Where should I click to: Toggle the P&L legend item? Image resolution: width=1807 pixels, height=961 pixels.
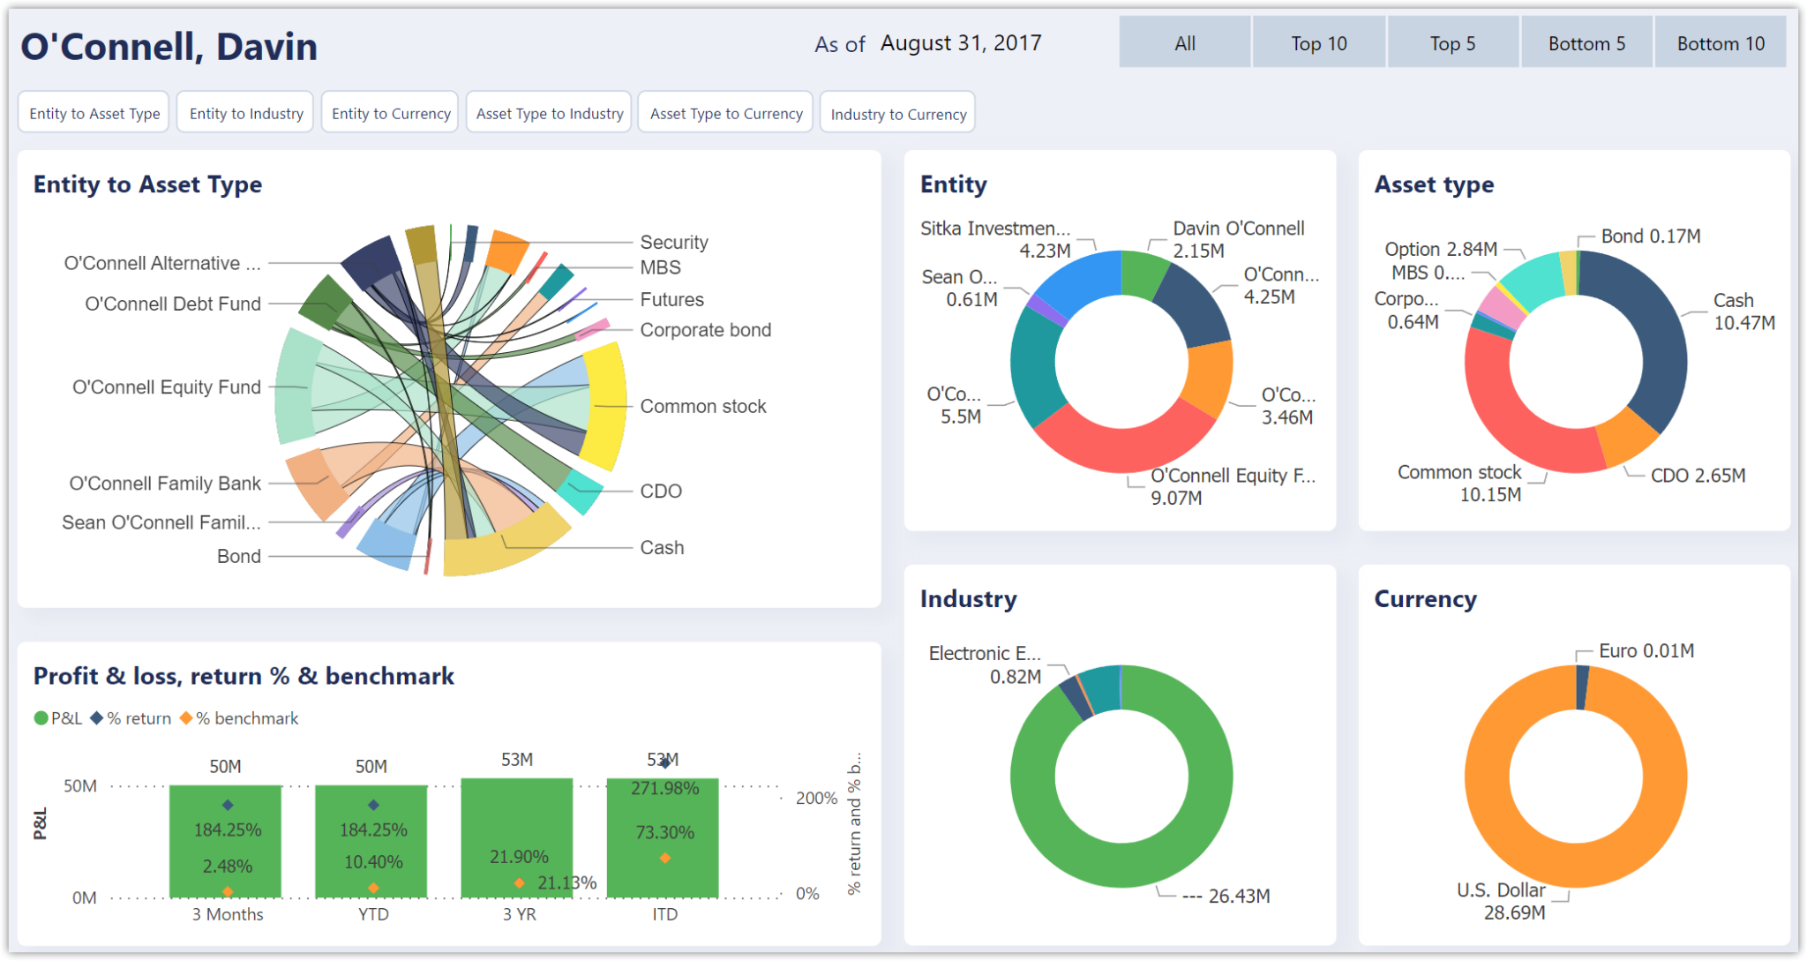tap(60, 717)
